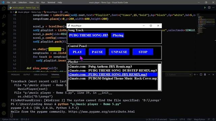Click the playlist vertical scrollbar track

[160, 77]
